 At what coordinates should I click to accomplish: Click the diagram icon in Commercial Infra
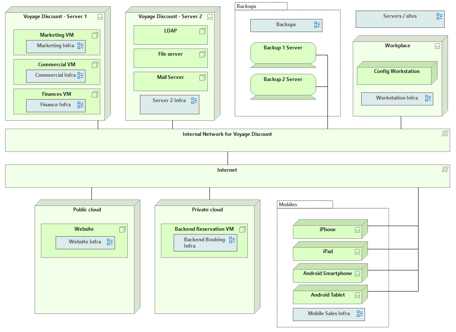click(x=80, y=76)
